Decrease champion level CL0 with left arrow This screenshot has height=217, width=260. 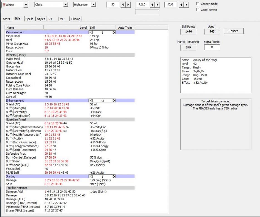click(x=181, y=5)
